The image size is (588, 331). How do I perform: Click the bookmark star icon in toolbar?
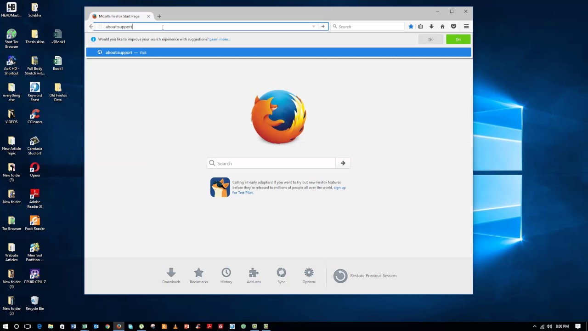(411, 27)
